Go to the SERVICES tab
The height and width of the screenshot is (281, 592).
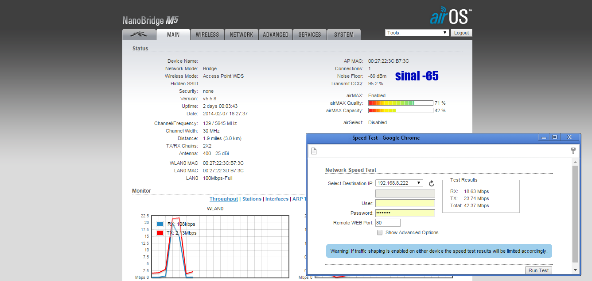point(310,34)
